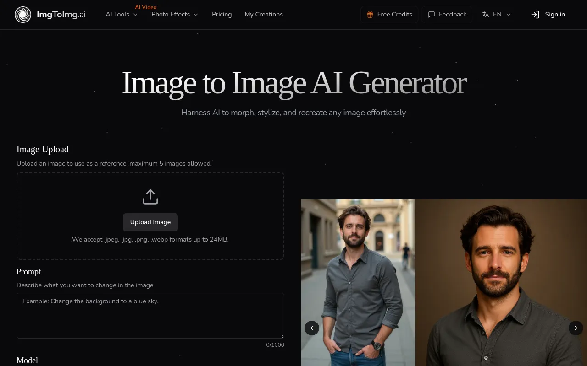Click the left chevron on the image carousel

click(312, 328)
